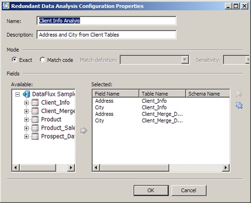Click the OK button
The image size is (251, 203).
(151, 190)
